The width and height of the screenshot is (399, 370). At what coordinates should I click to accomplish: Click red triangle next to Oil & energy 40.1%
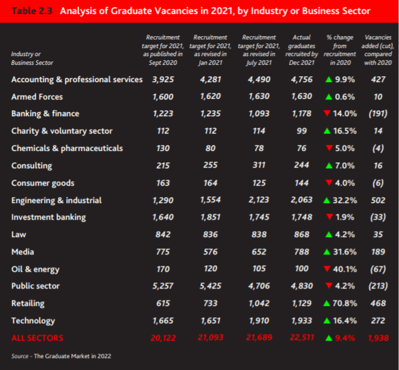327,268
